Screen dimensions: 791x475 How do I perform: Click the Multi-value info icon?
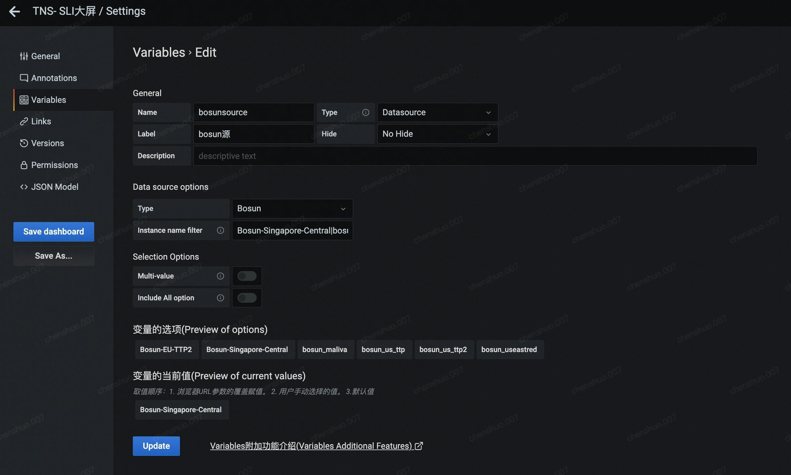(x=220, y=276)
